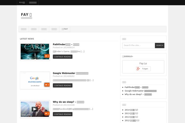
Task: Open the CARD Ender's Game thumbnail
Action: [x=35, y=52]
